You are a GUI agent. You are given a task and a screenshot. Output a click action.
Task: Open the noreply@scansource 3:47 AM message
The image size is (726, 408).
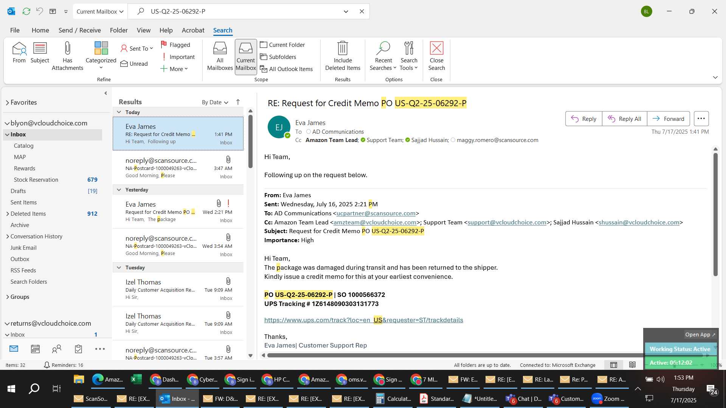tap(178, 168)
